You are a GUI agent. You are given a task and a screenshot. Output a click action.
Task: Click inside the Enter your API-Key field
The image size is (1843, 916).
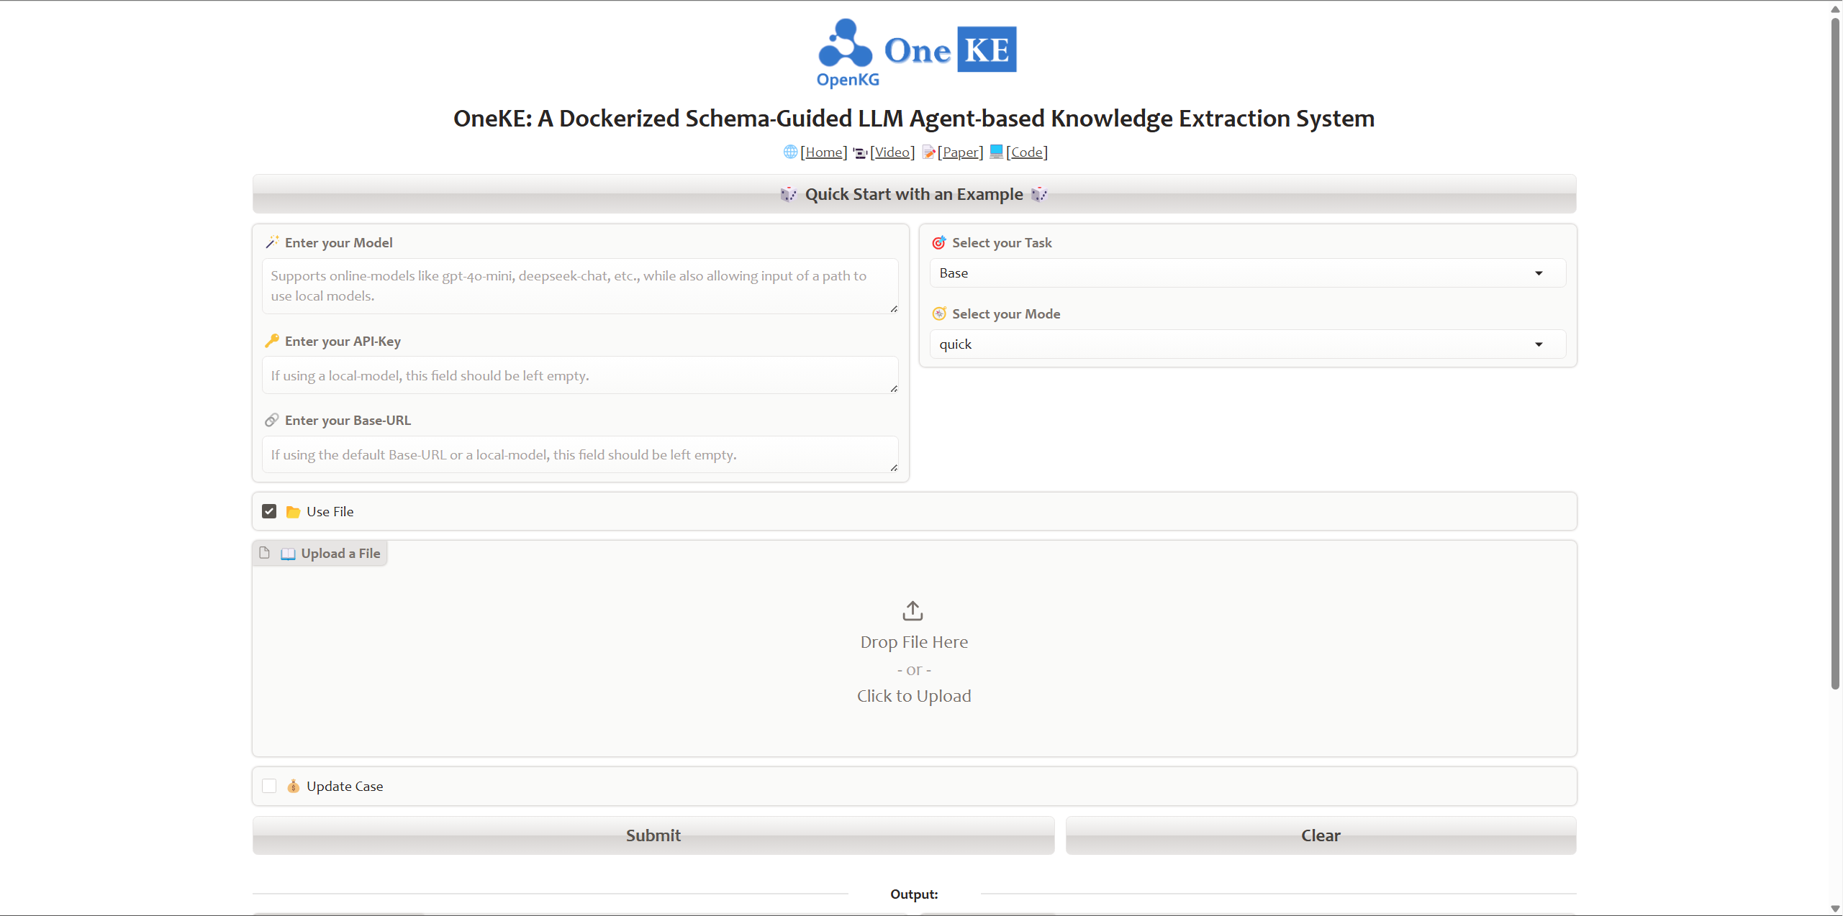(x=580, y=375)
